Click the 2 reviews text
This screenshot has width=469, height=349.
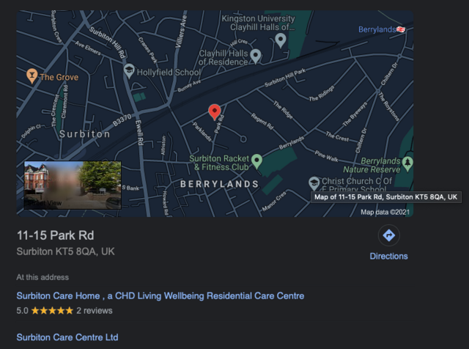point(95,311)
